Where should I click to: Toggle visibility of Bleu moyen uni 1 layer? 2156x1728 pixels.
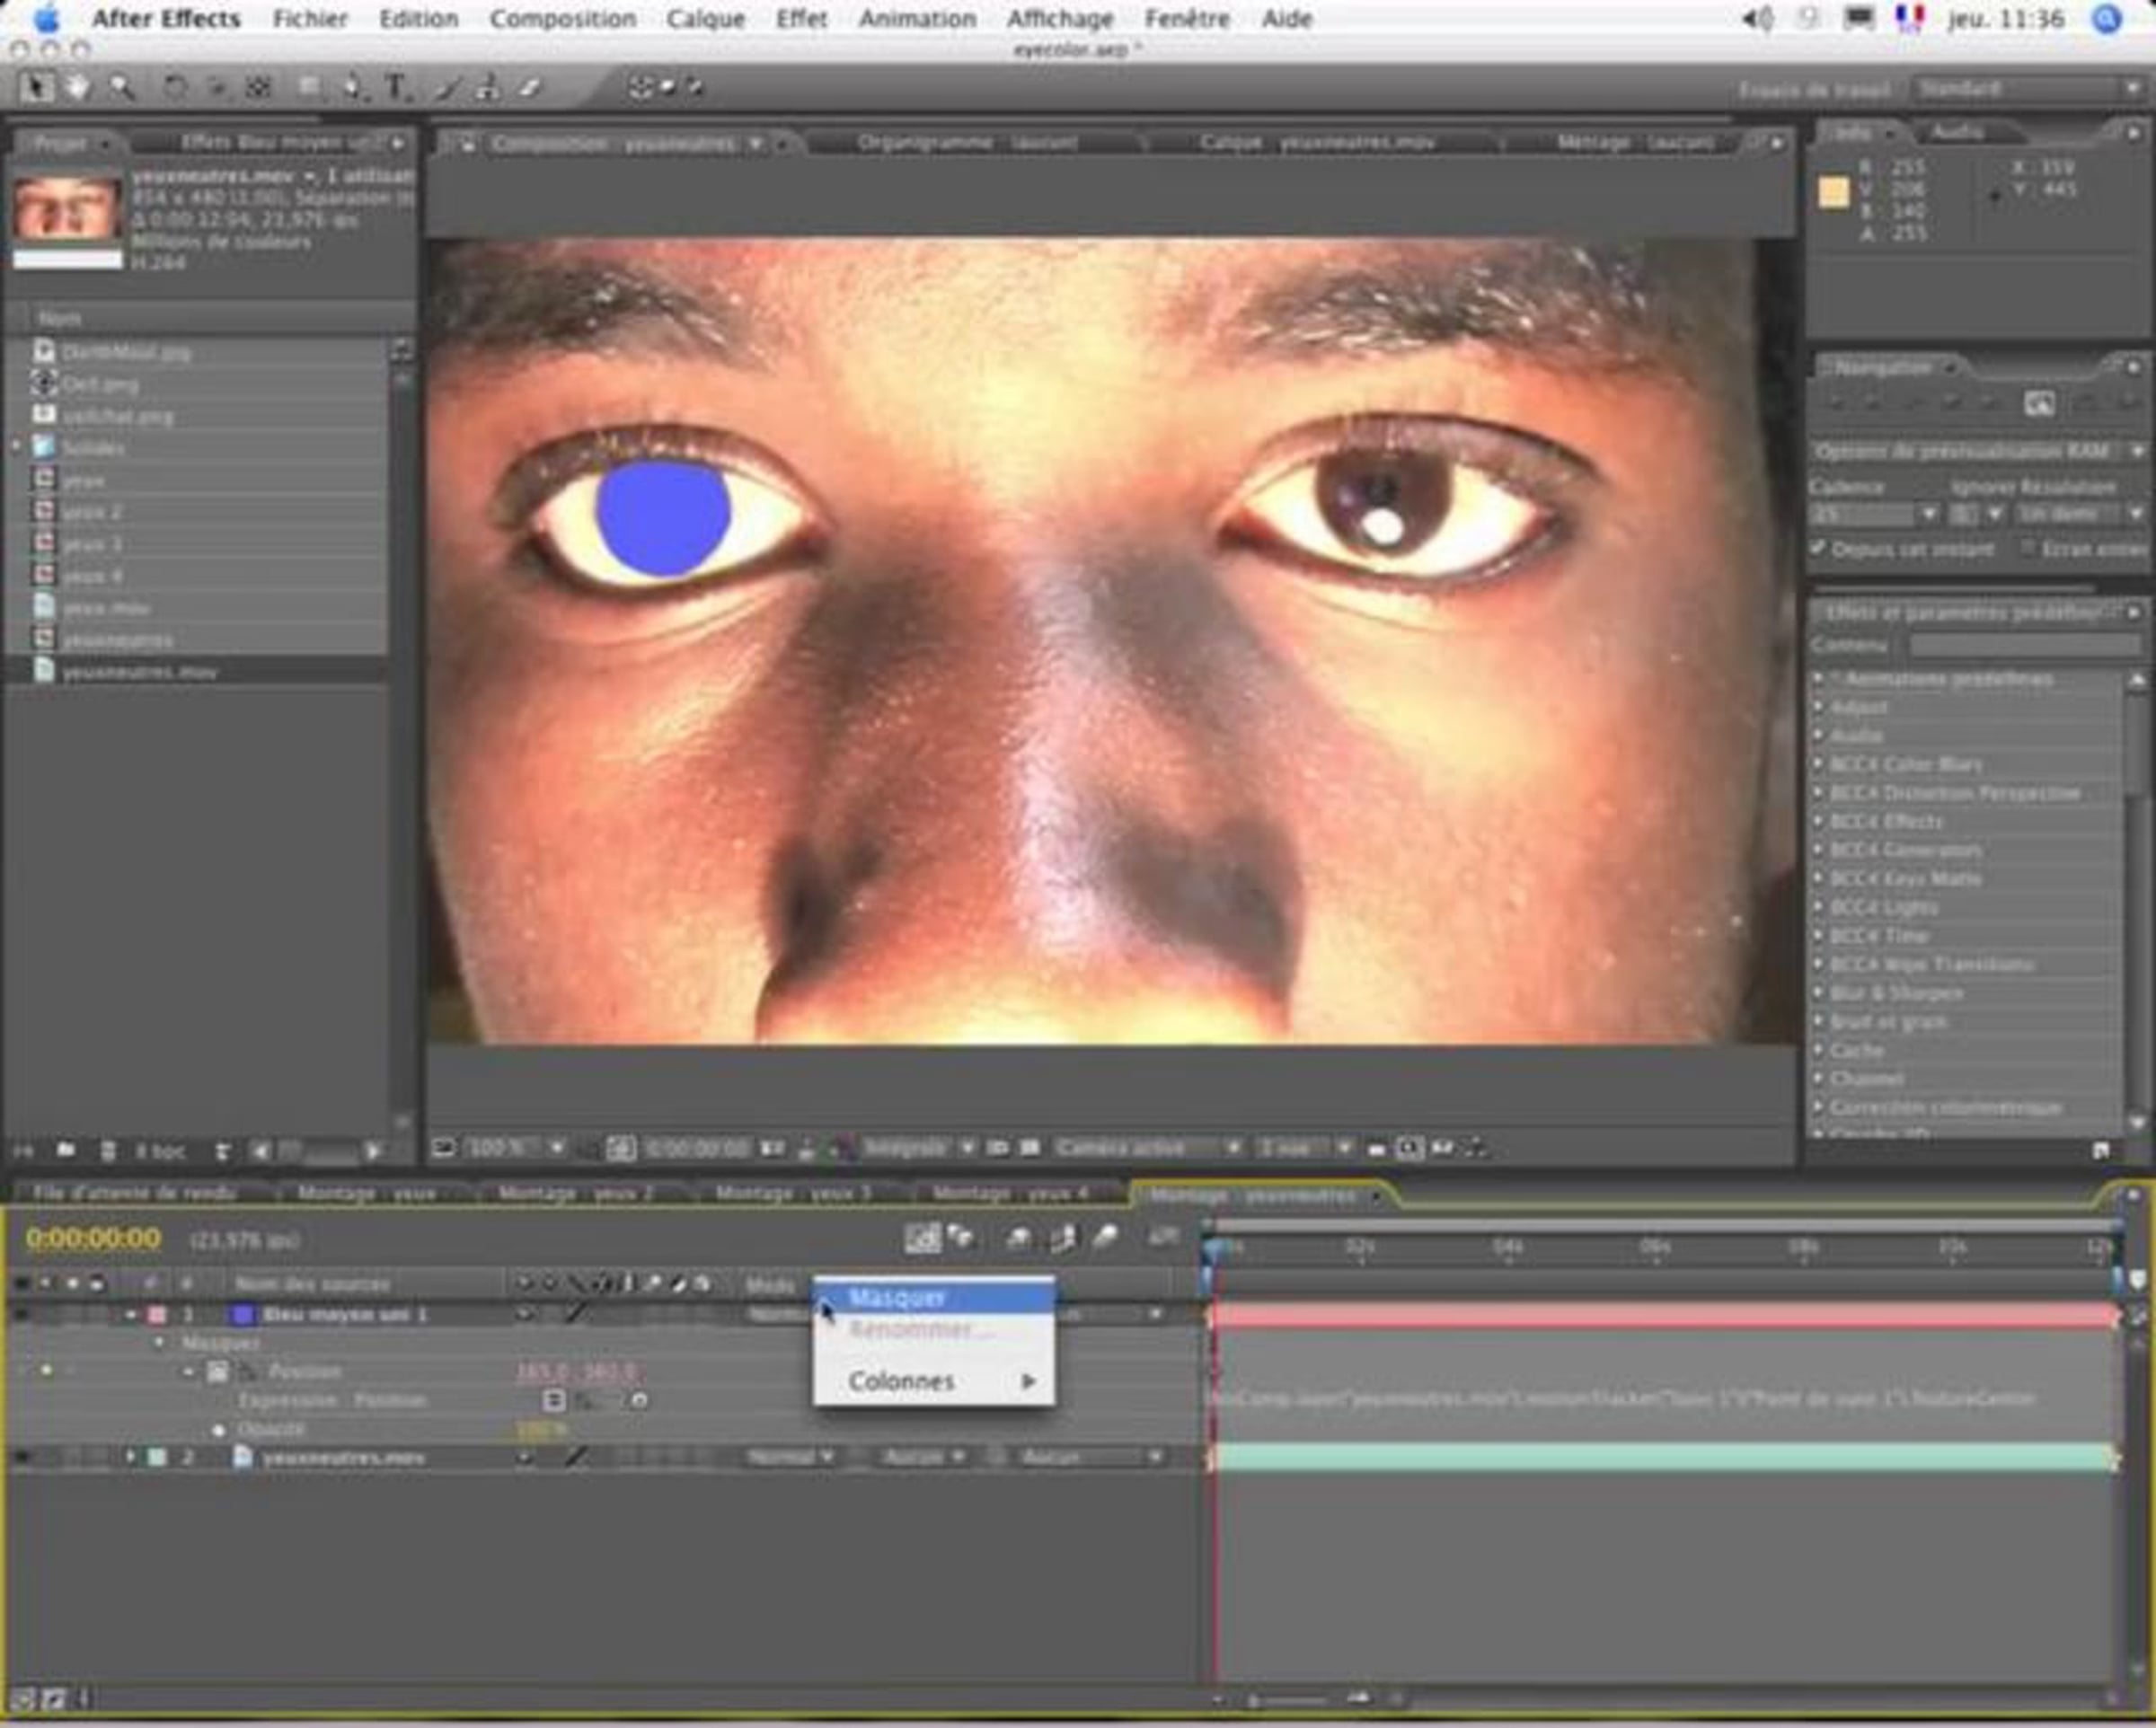coord(21,1314)
